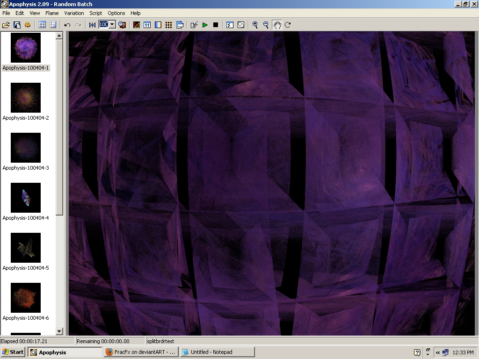This screenshot has width=479, height=359.
Task: Click the Elapsed 00:00:17.21 status text
Action: (x=24, y=341)
